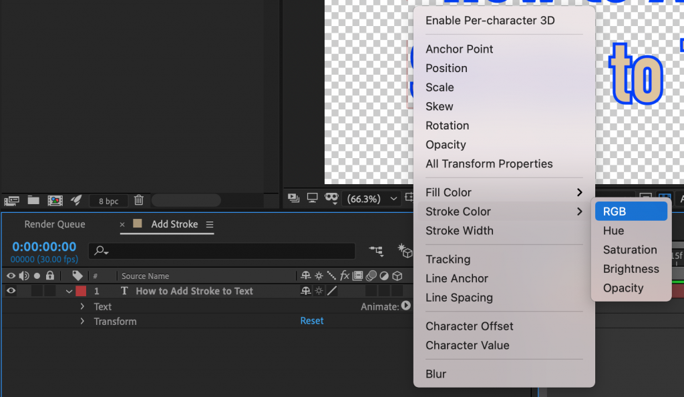684x397 pixels.
Task: Choose Position from animate menu
Action: [x=504, y=68]
